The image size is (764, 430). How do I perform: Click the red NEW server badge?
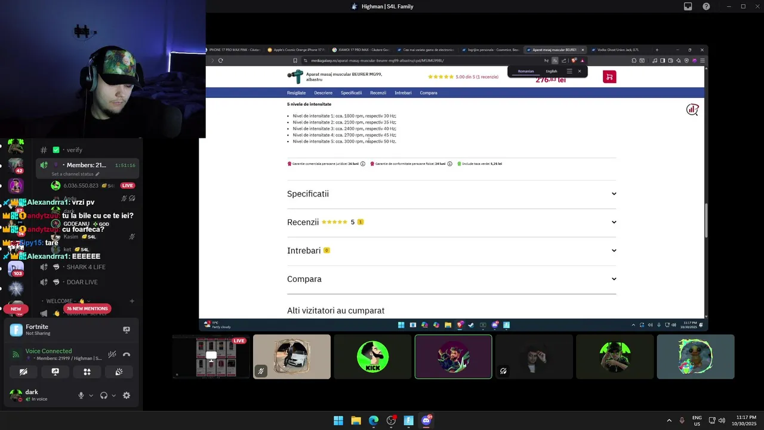[x=16, y=309]
